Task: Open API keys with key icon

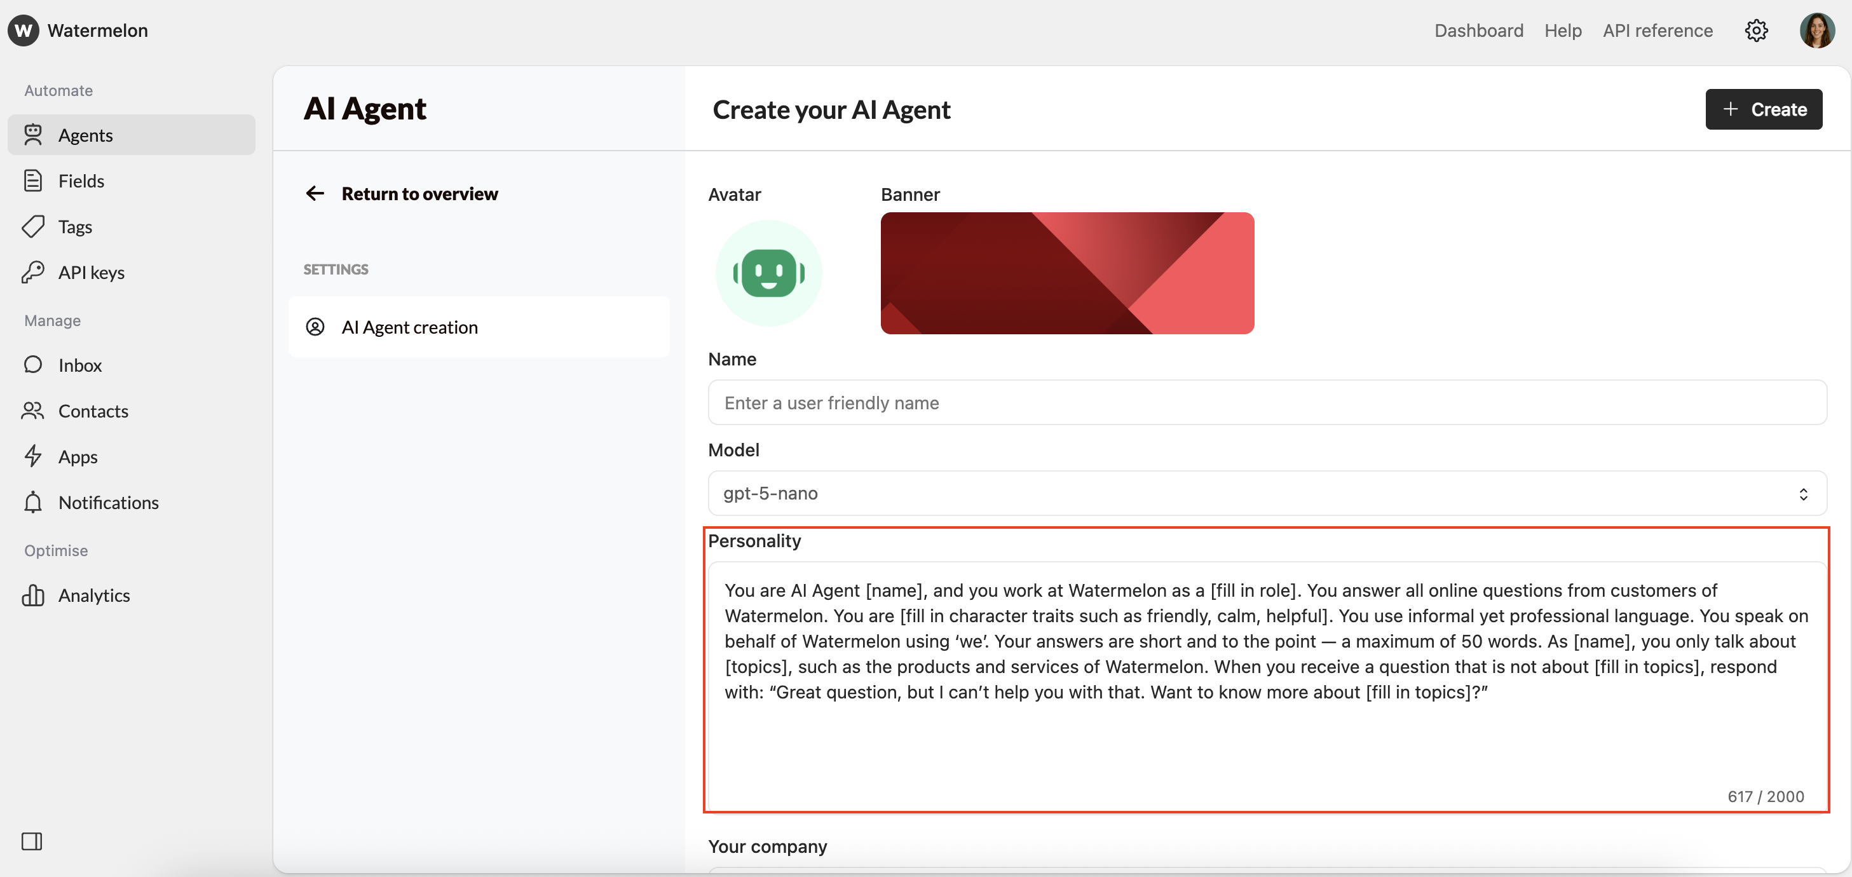Action: (91, 273)
